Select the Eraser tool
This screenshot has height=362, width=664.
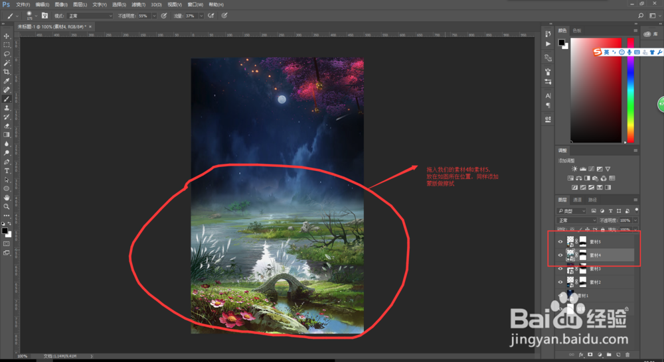tap(7, 126)
